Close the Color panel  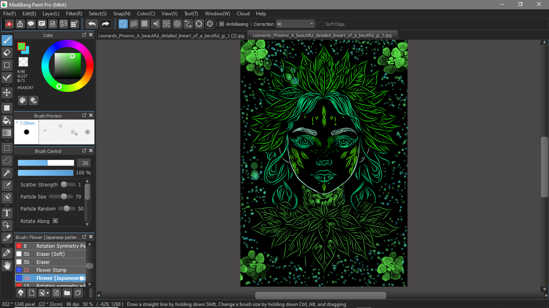(91, 35)
